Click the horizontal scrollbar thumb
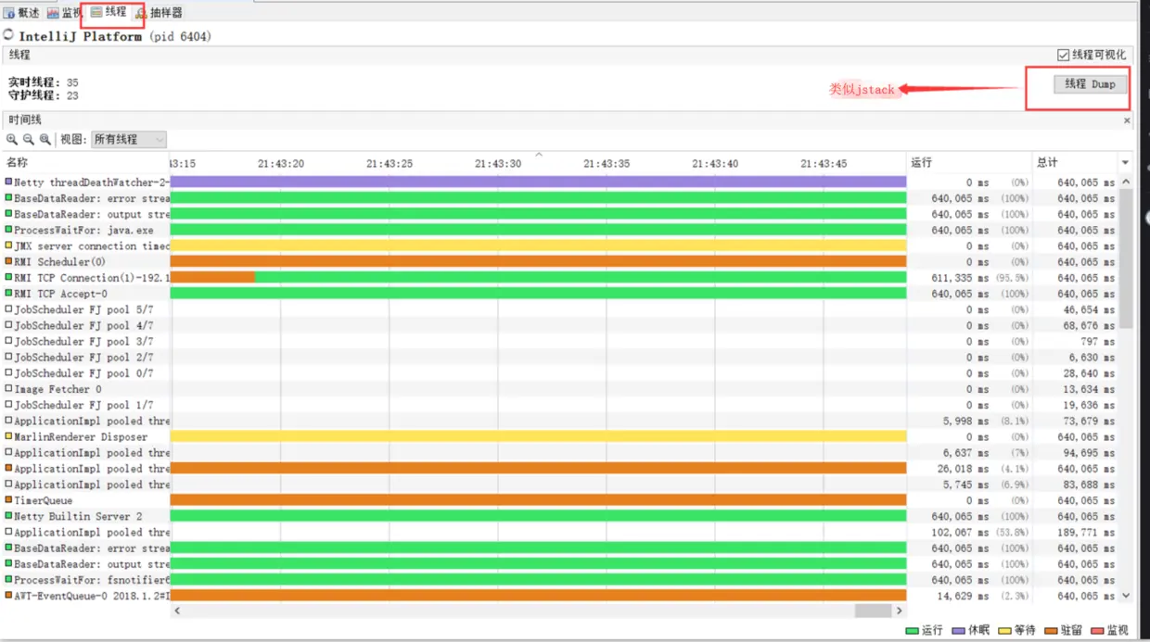 coord(872,611)
